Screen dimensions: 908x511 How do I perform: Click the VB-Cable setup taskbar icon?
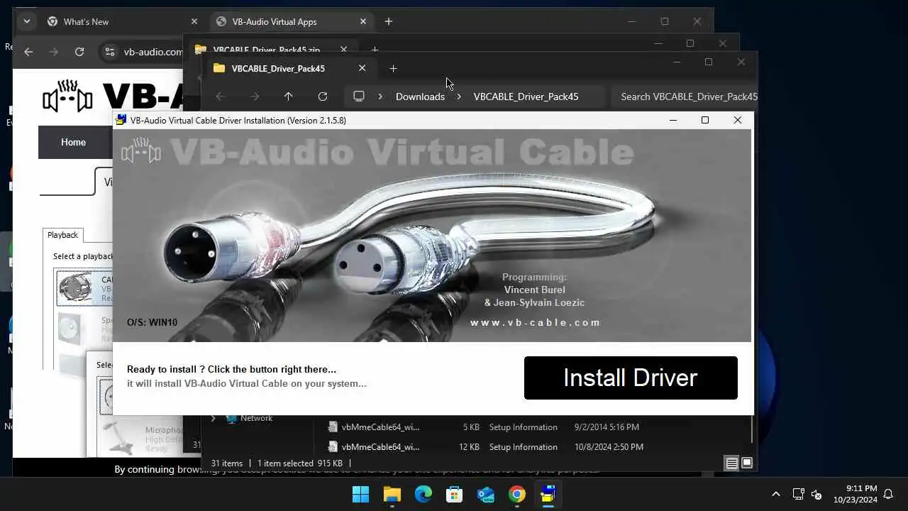click(x=548, y=494)
